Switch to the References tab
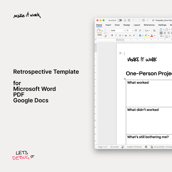 149,25
